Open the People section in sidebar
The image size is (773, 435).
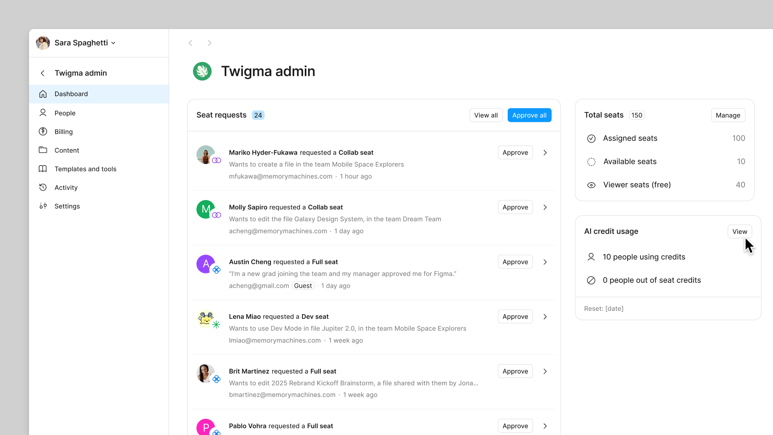tap(65, 113)
